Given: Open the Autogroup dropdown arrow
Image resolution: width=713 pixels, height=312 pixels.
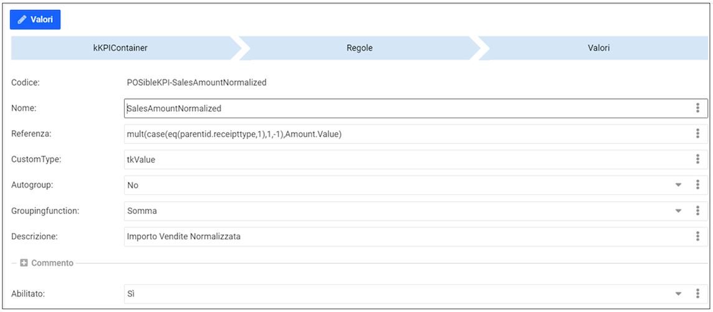Looking at the screenshot, I should [678, 185].
